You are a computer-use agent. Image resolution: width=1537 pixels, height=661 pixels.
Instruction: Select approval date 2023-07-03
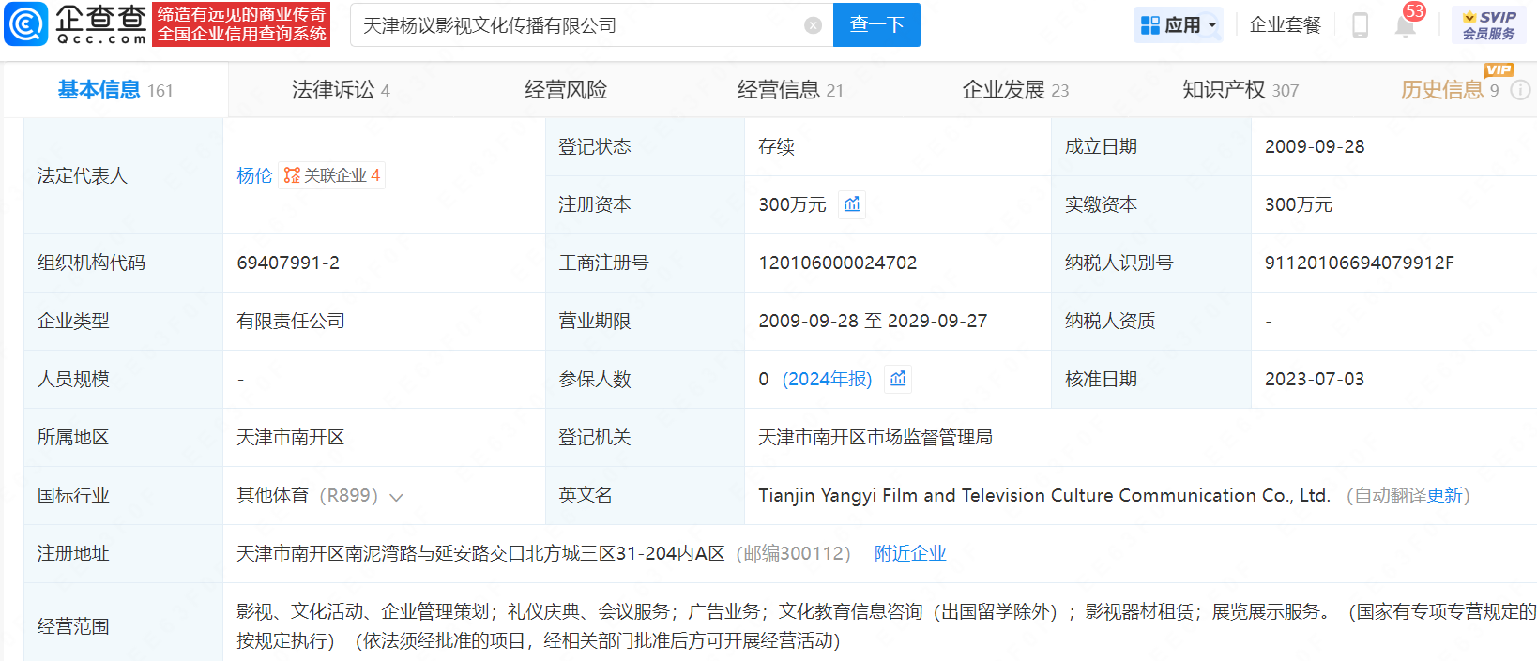(x=1315, y=379)
